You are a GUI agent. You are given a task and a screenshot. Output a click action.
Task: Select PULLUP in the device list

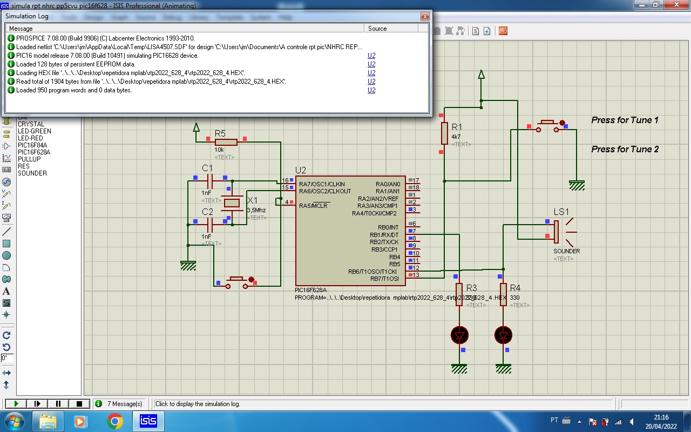click(x=29, y=159)
